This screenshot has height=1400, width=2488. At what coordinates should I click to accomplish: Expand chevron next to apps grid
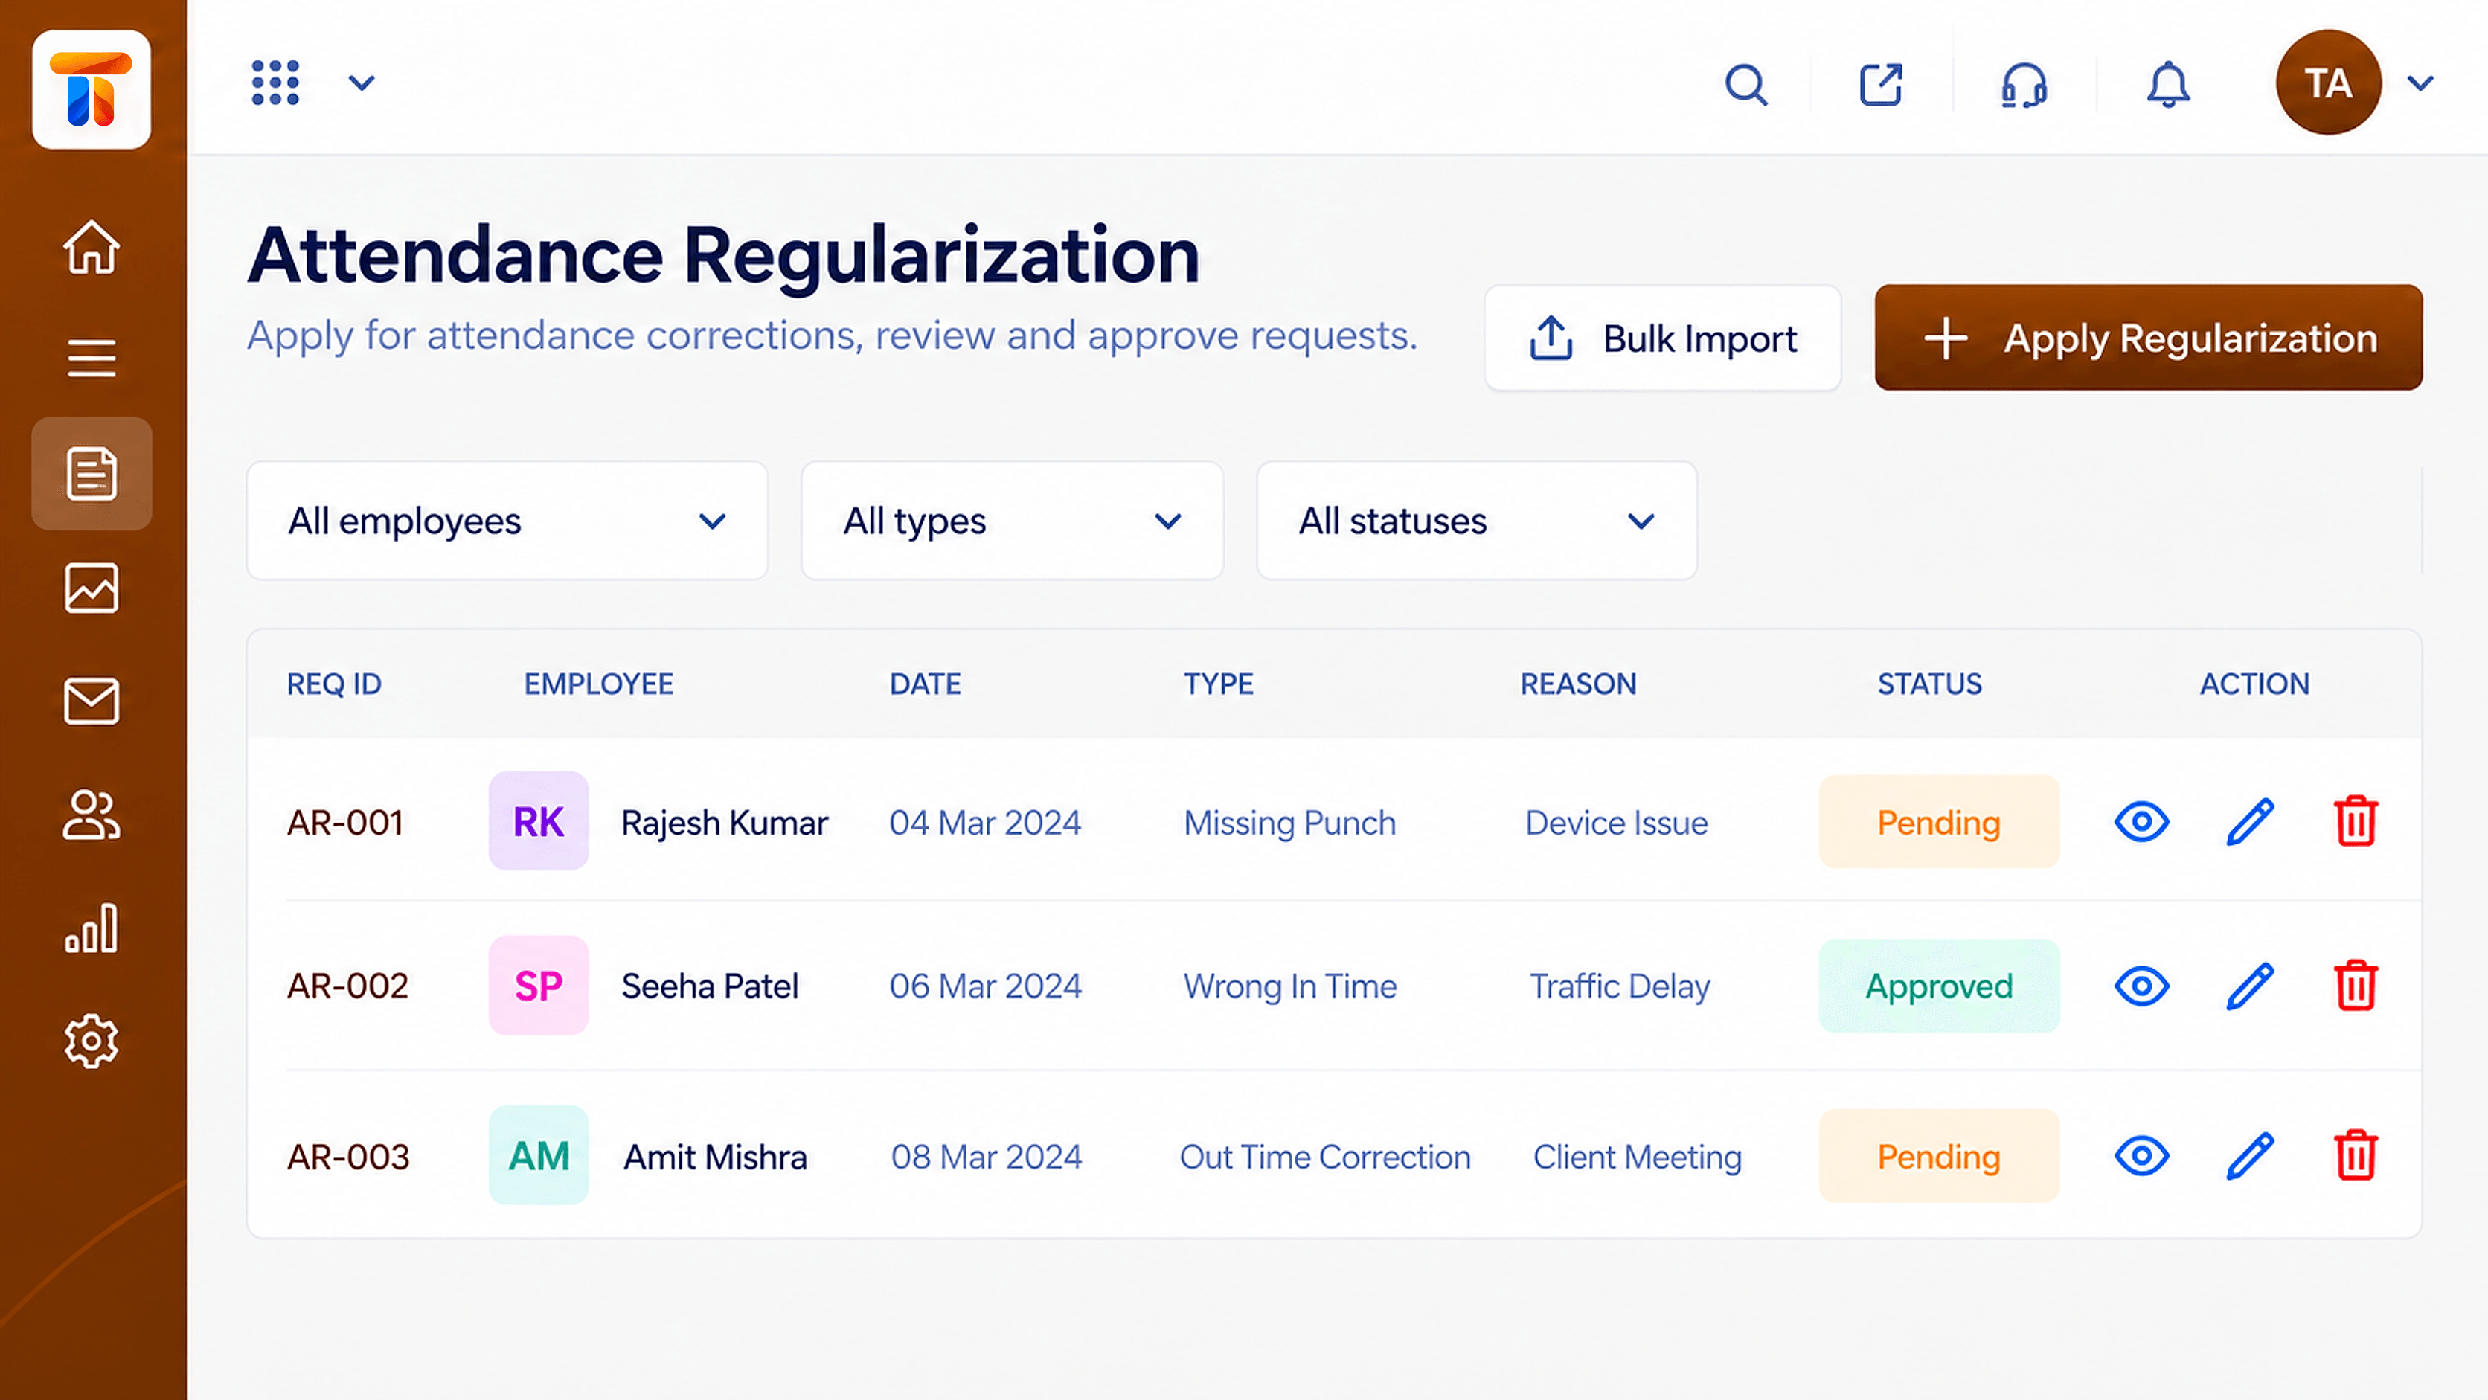pos(362,83)
